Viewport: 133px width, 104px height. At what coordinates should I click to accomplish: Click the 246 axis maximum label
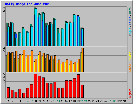pos(4,49)
